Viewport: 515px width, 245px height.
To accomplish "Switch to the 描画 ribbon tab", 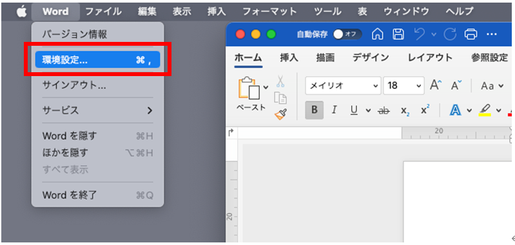I will (326, 58).
